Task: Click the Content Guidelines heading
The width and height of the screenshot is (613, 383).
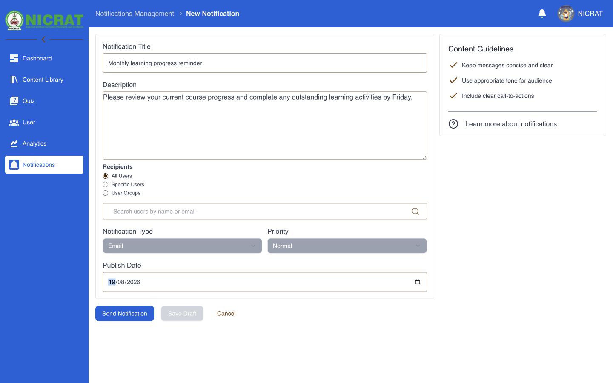Action: (x=481, y=49)
